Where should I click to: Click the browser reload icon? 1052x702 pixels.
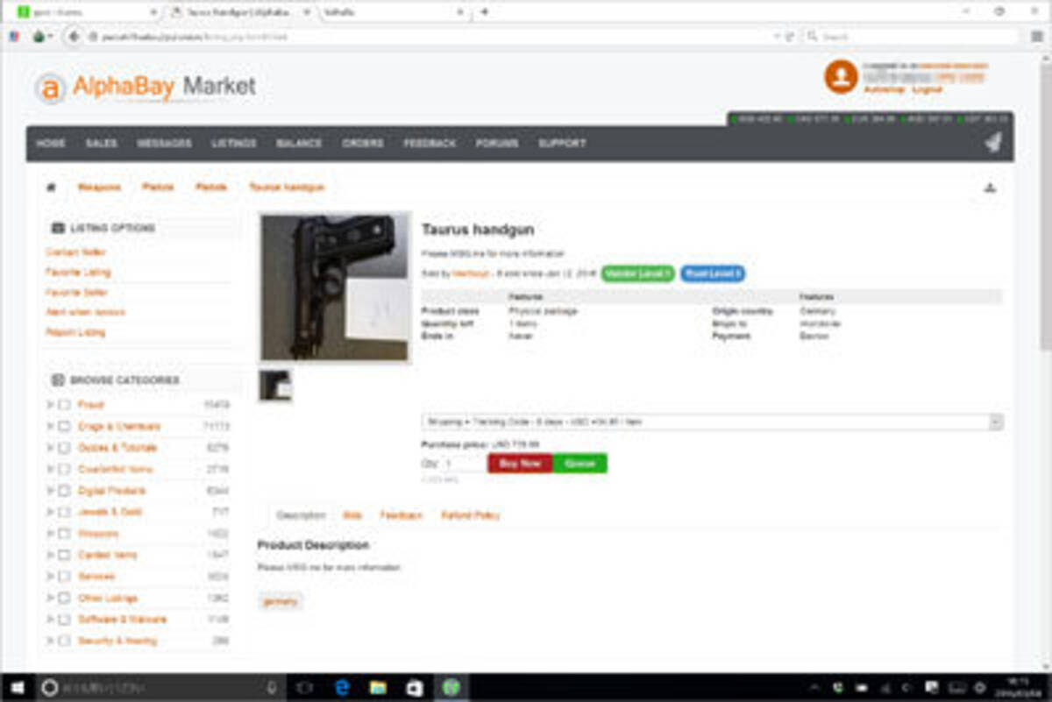(x=790, y=37)
